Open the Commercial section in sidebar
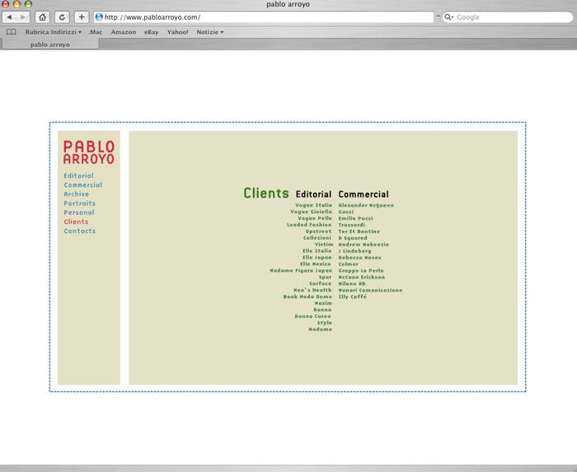This screenshot has width=577, height=472. tap(83, 185)
